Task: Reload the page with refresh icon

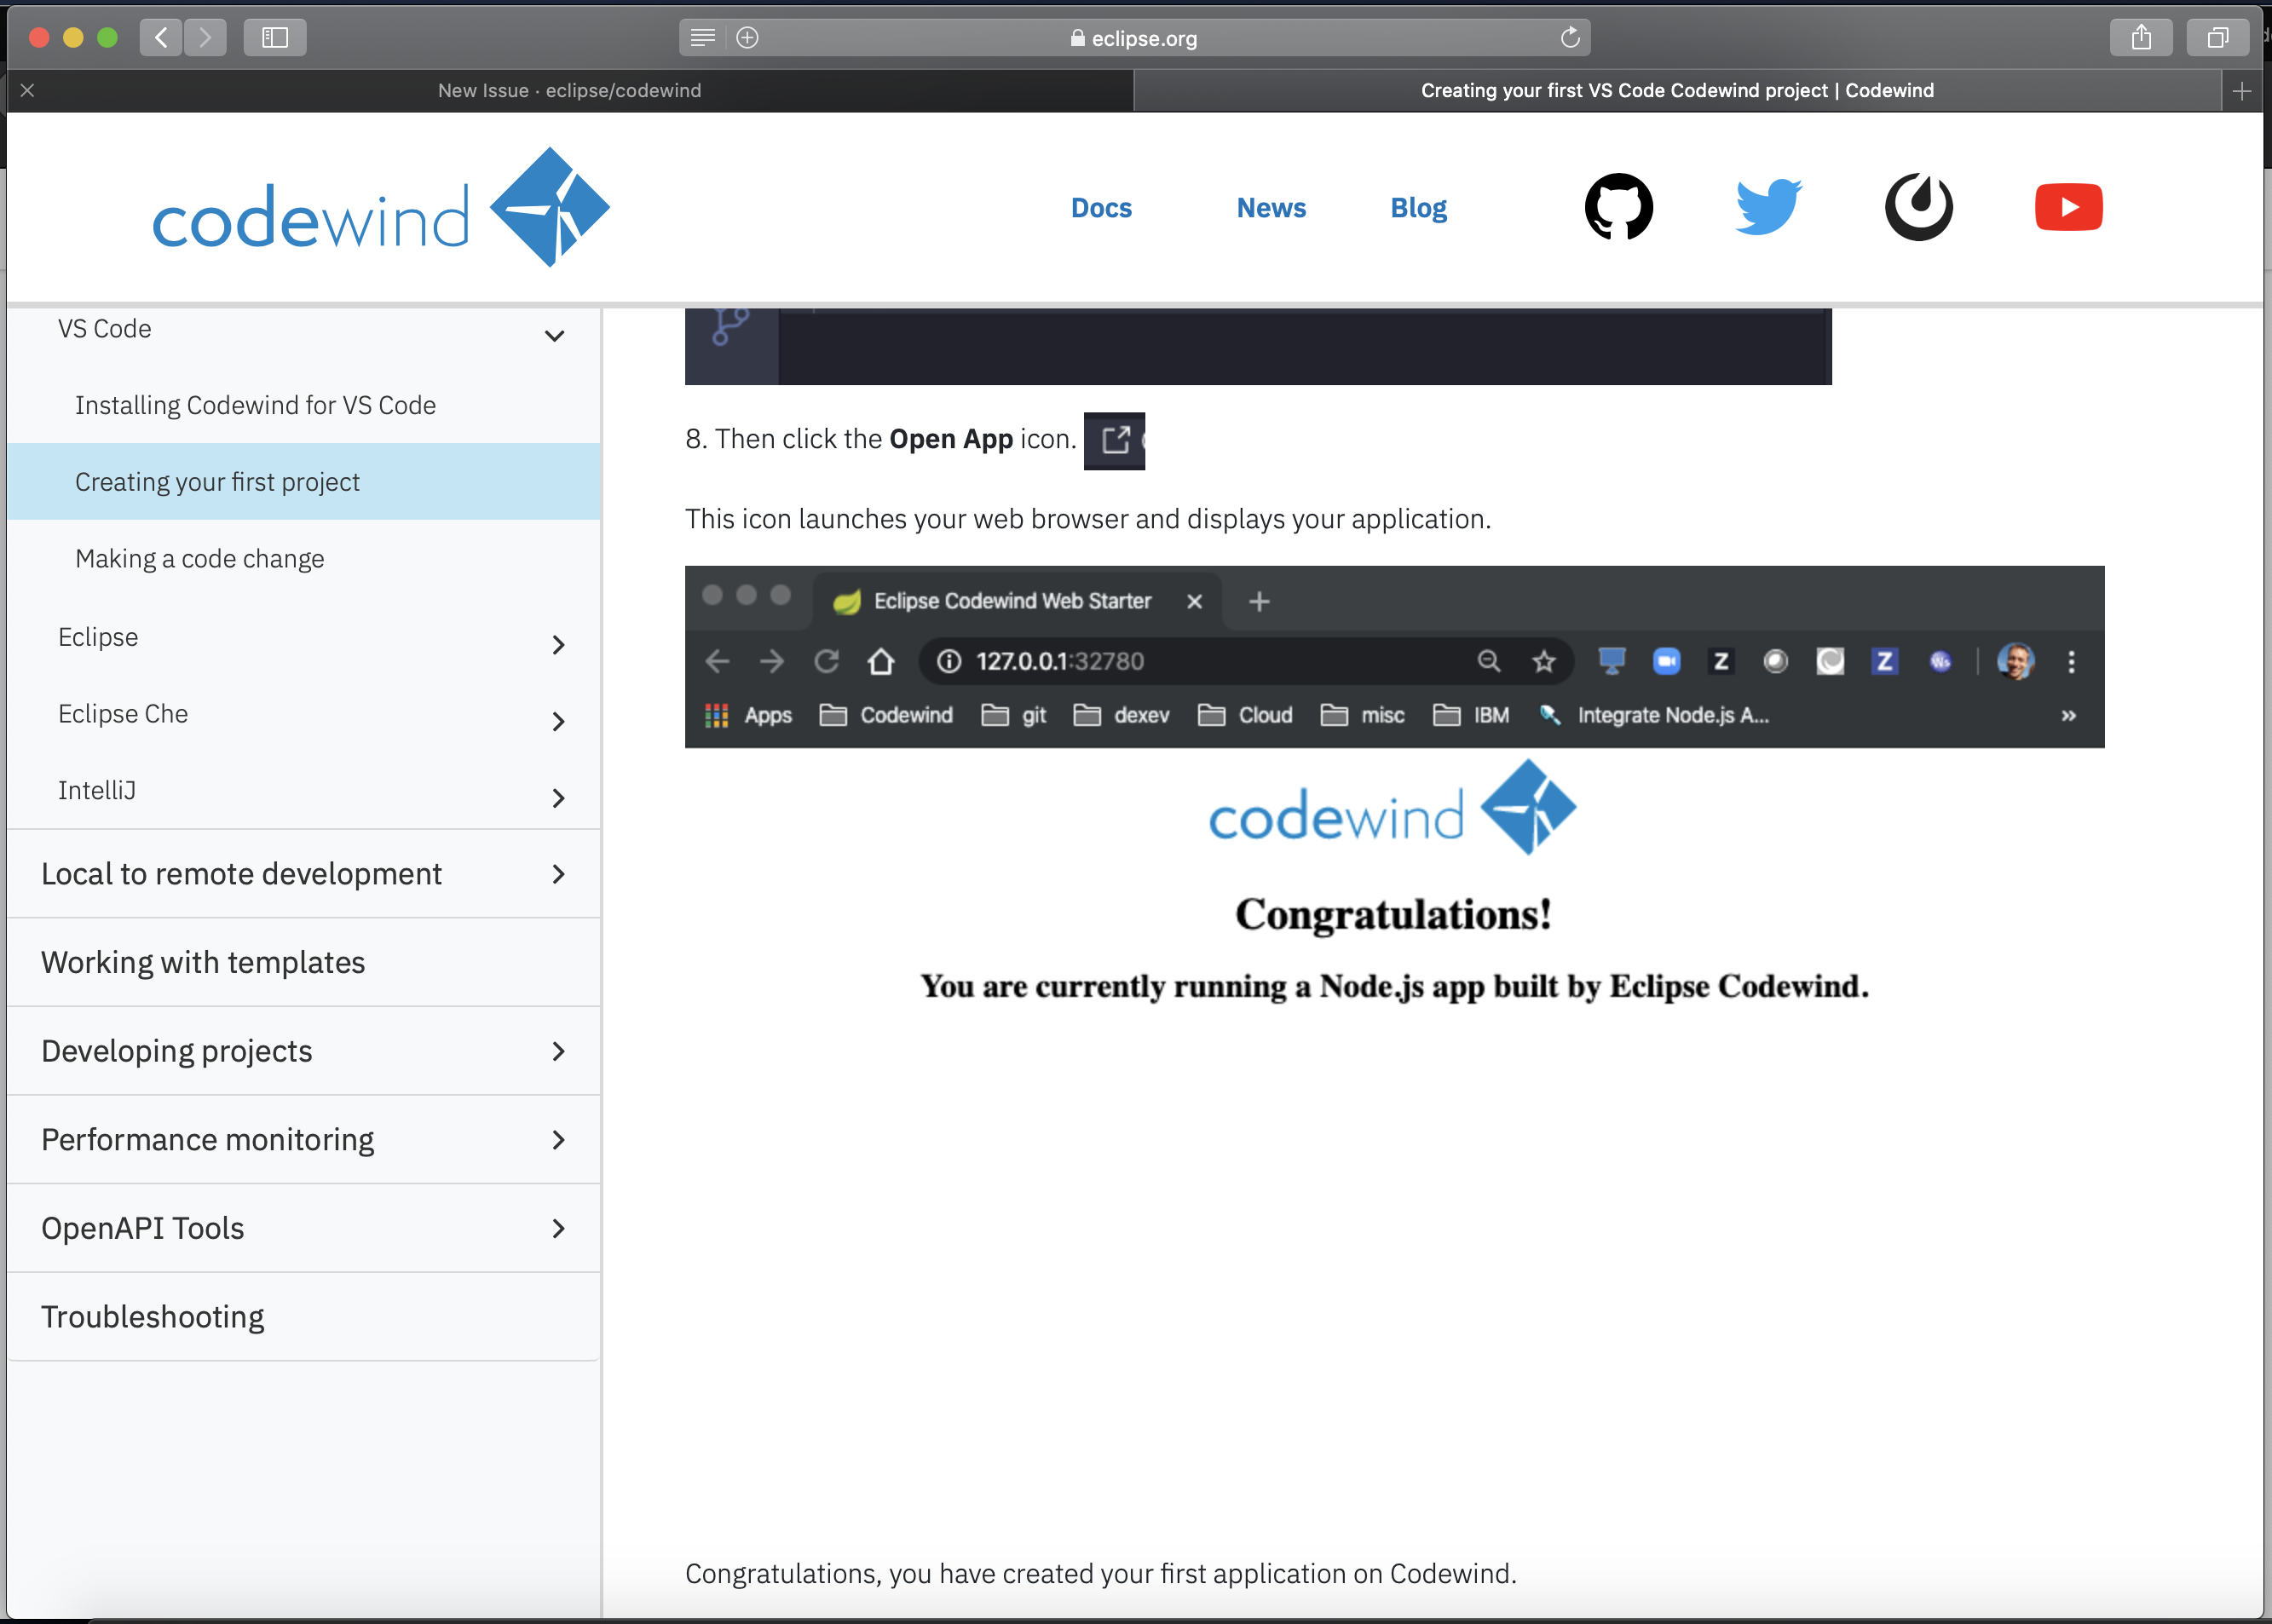Action: (1570, 38)
